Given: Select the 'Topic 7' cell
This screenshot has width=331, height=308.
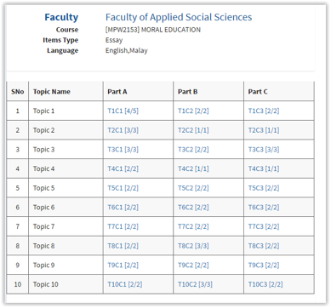Looking at the screenshot, I should [x=66, y=226].
